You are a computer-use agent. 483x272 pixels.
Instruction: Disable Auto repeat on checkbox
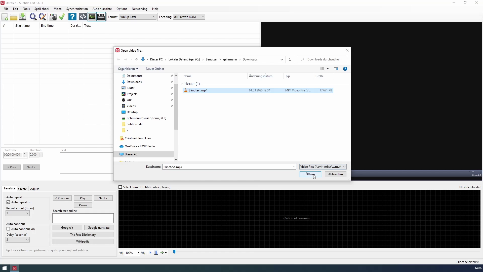coord(8,202)
